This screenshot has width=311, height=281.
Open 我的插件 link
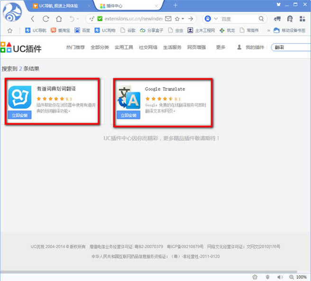(x=251, y=47)
